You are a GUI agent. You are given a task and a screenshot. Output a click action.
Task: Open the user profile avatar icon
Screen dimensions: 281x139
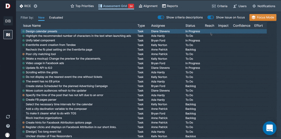(8, 135)
